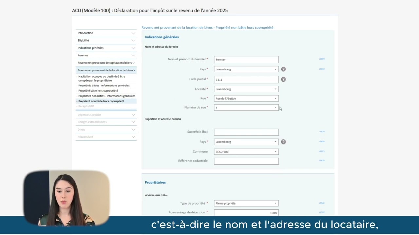Expand the Dépenses spéciales section
Screen dimensions: 419x235
coord(133,114)
